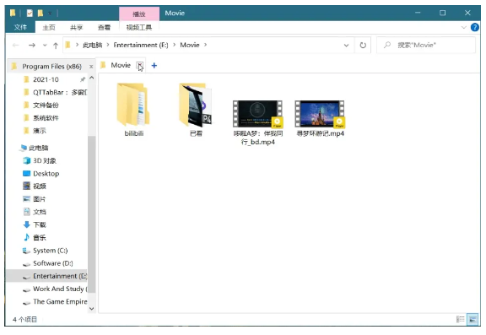Select Software (D:) drive in sidebar

click(x=52, y=263)
